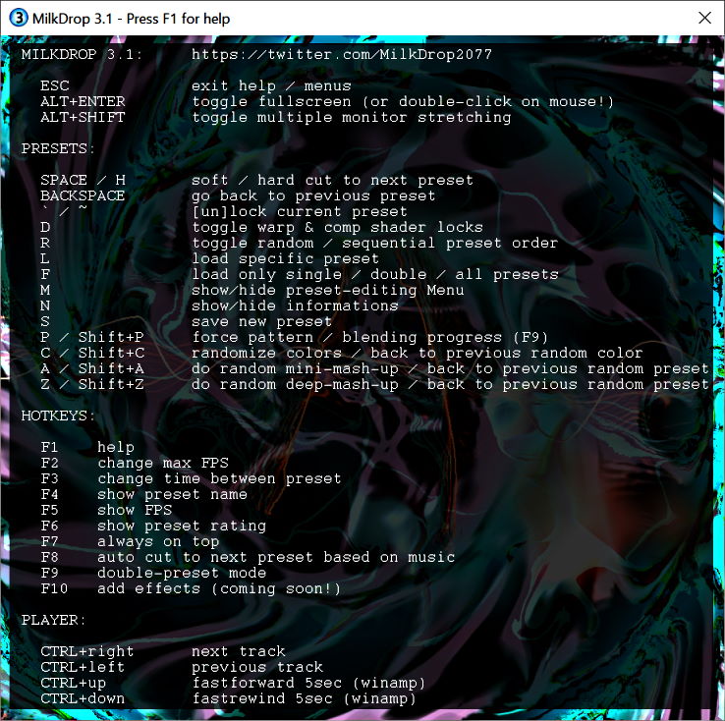This screenshot has height=721, width=725.
Task: Click 'show/hide preset-editing Menu' text
Action: [x=328, y=290]
